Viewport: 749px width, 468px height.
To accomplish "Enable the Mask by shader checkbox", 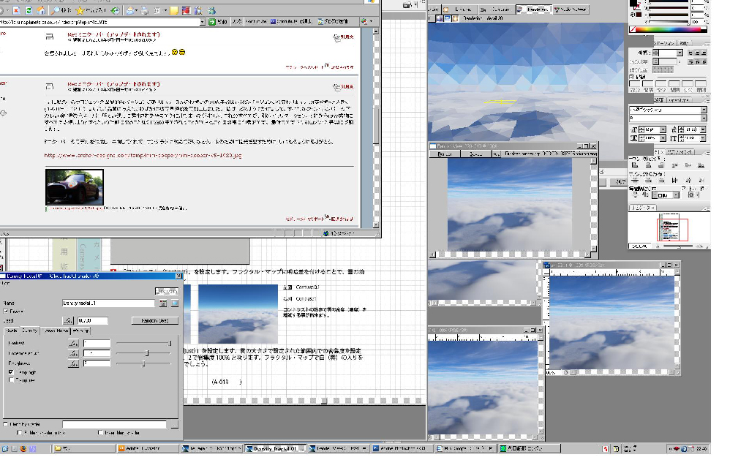I will pyautogui.click(x=6, y=424).
